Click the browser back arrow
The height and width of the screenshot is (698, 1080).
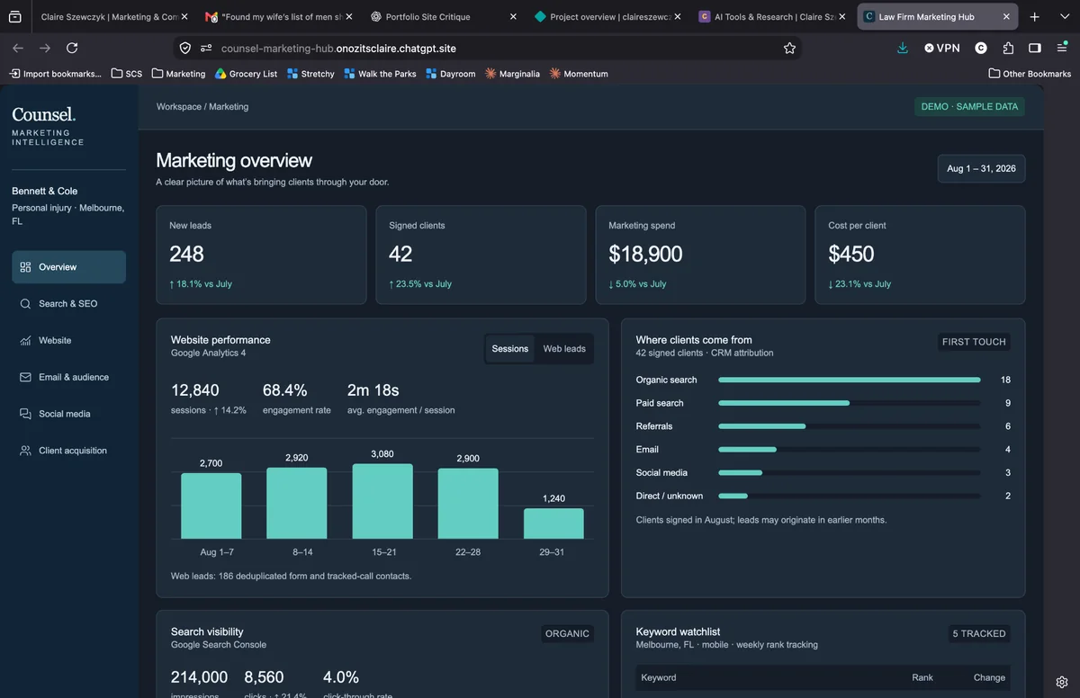[18, 49]
